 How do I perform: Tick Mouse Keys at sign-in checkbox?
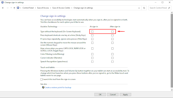(x=92, y=43)
